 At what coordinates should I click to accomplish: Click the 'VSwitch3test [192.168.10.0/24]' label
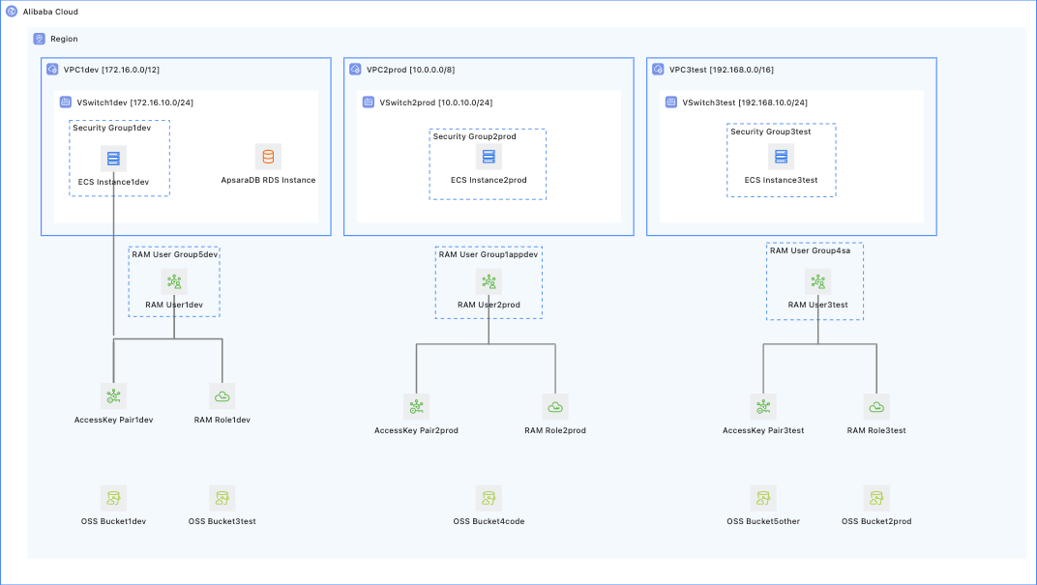pyautogui.click(x=745, y=102)
